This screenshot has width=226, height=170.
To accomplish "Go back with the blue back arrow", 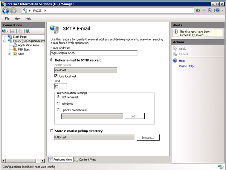I will [6, 11].
